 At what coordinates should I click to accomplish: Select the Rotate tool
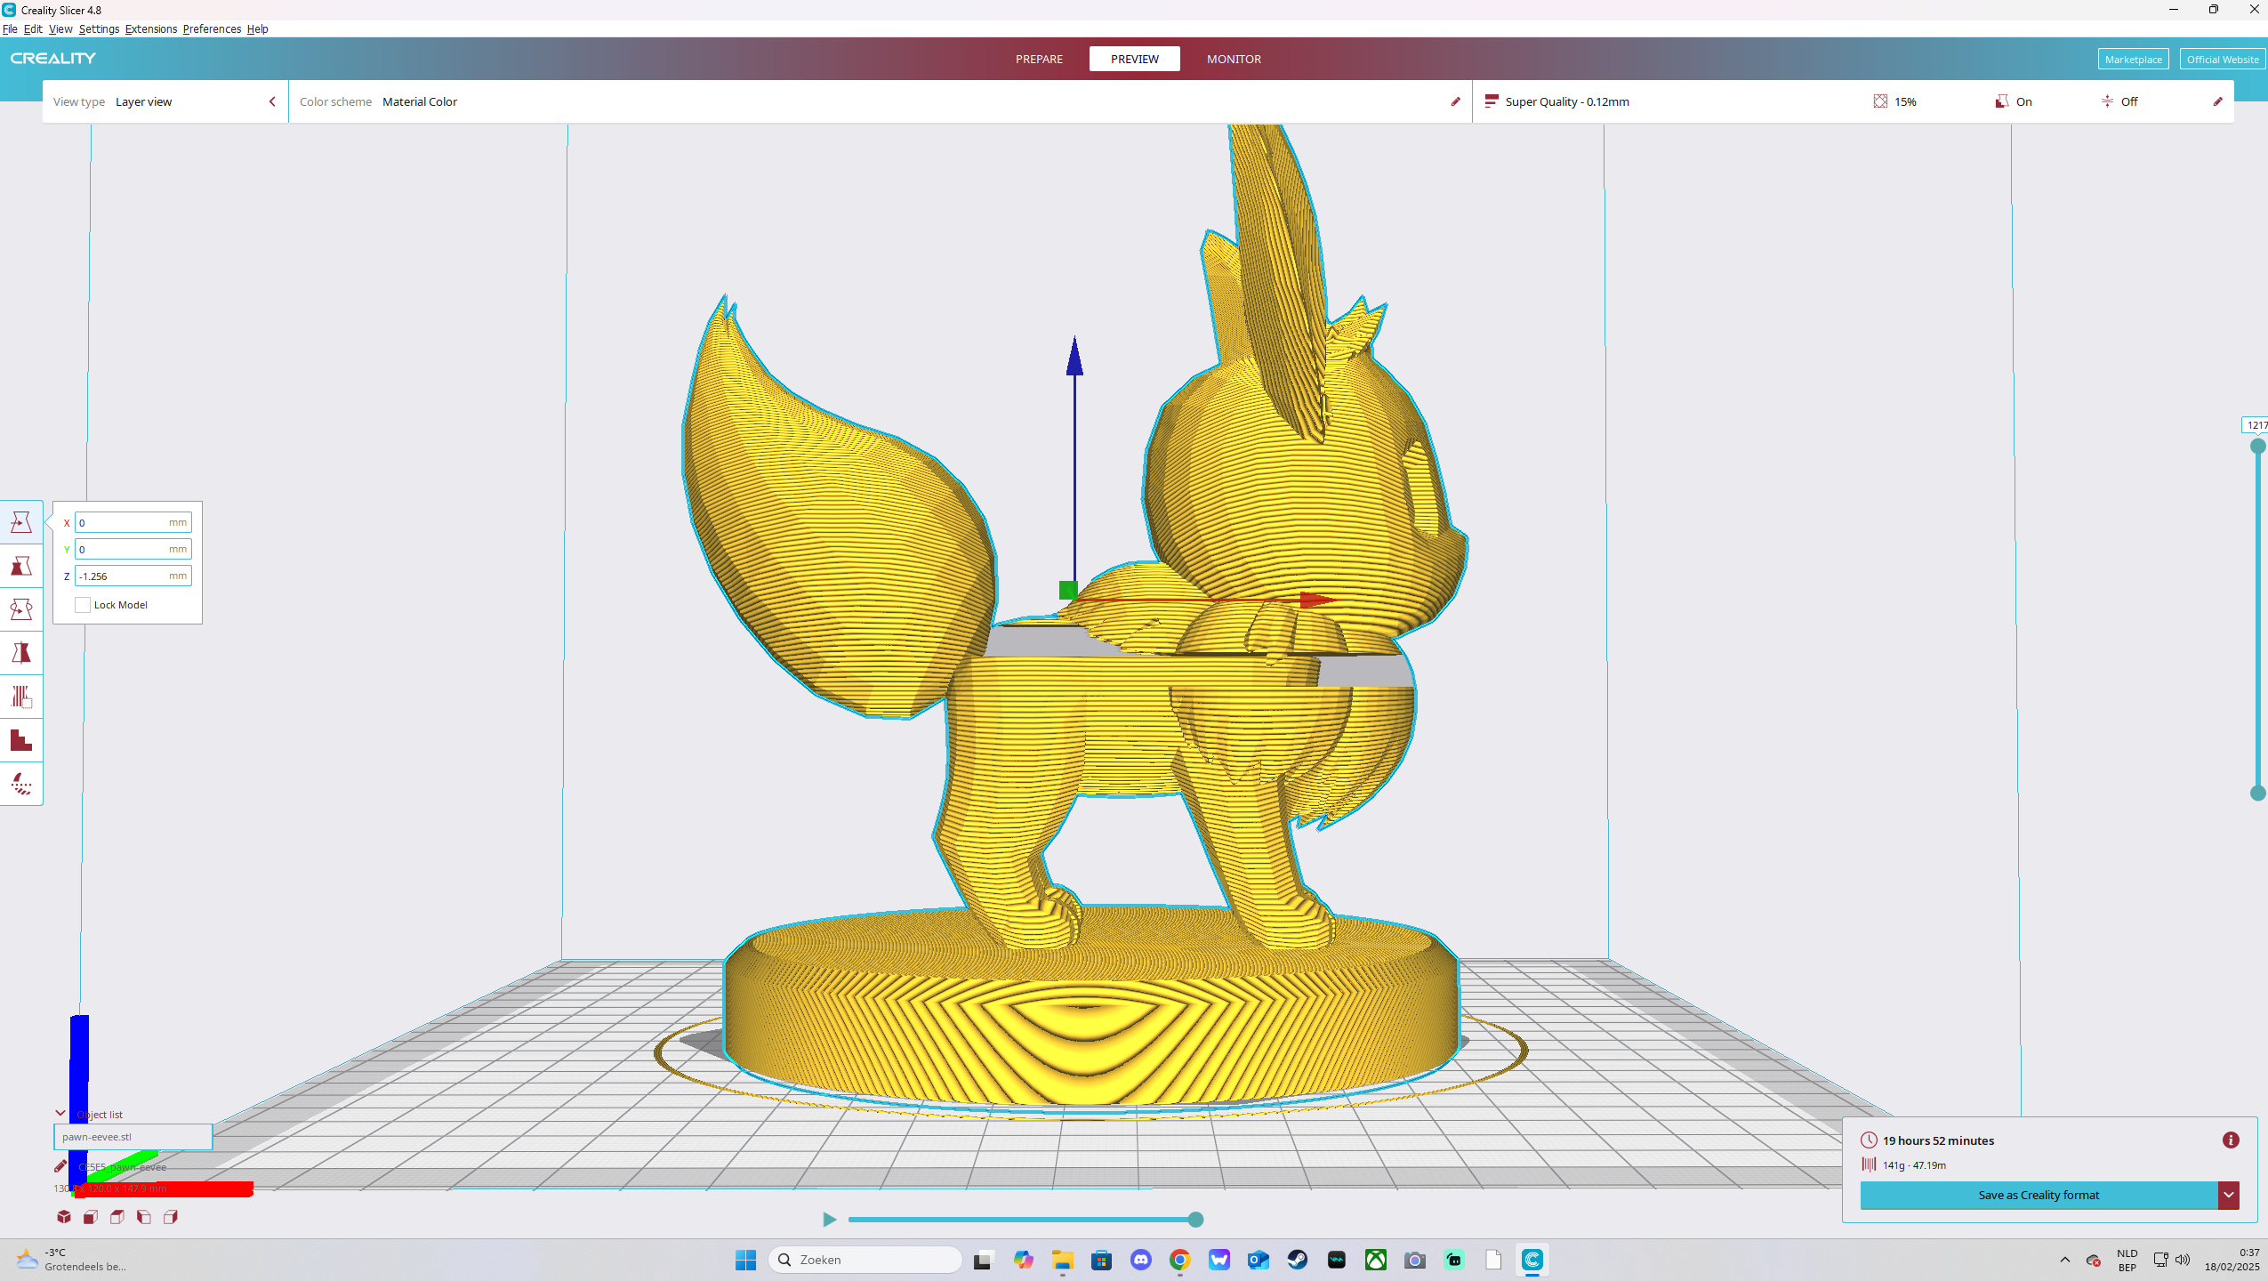21,609
